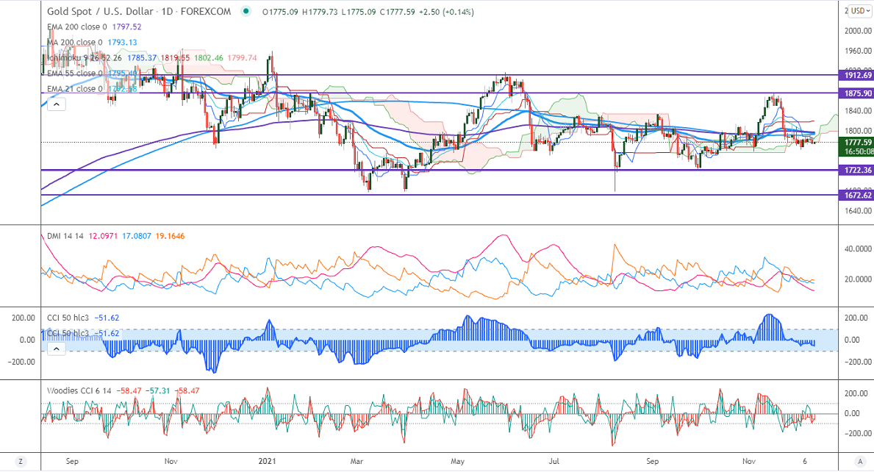Image resolution: width=874 pixels, height=472 pixels.
Task: Select the 1912.69 horizontal line price label
Action: pyautogui.click(x=856, y=75)
